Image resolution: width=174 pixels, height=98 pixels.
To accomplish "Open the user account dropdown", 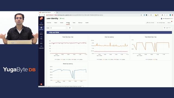I will (x=167, y=19).
